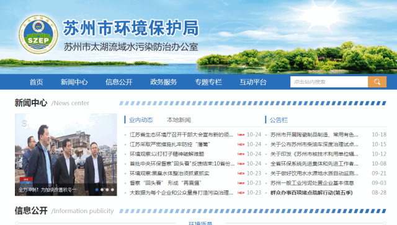
Task: Click the 苏州市太湖流域水污染防治办公室 subtitle
Action: click(x=131, y=47)
